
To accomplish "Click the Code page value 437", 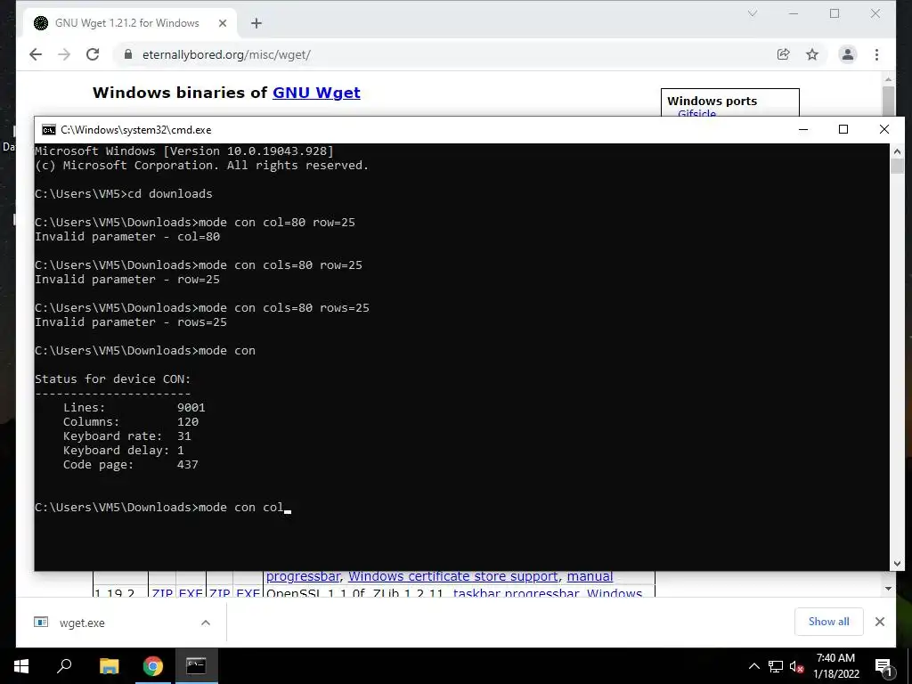I will [188, 465].
